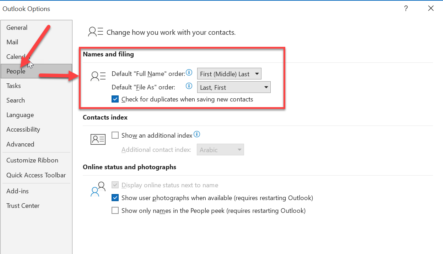Close the Outlook Options dialog
Image resolution: width=443 pixels, height=254 pixels.
click(431, 9)
